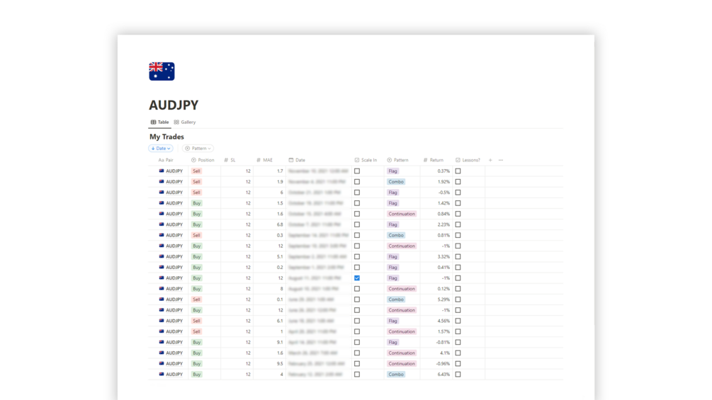Screen dimensions: 712x400
Task: Click the blurred date cell in 0.84% row
Action: [319, 214]
